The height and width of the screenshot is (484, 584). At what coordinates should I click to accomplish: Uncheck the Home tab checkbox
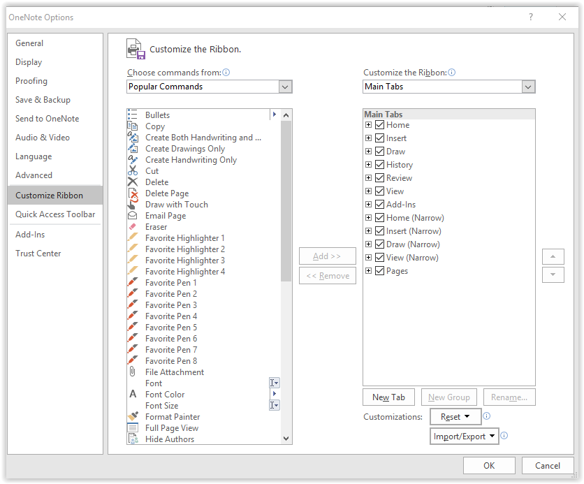379,125
